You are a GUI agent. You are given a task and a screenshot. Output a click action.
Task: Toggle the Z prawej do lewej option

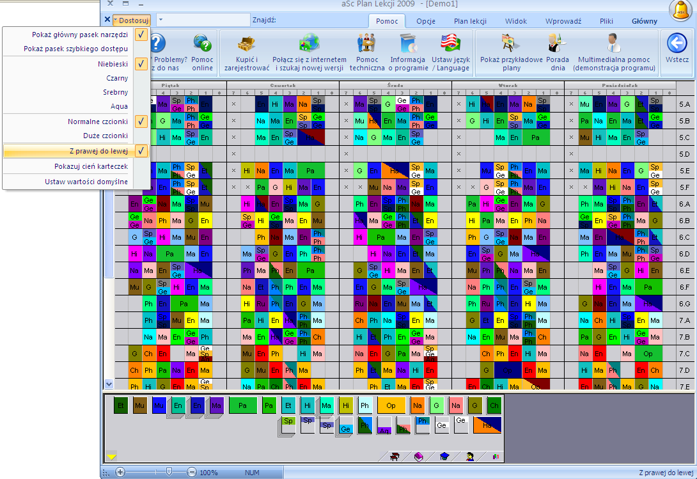coord(98,151)
